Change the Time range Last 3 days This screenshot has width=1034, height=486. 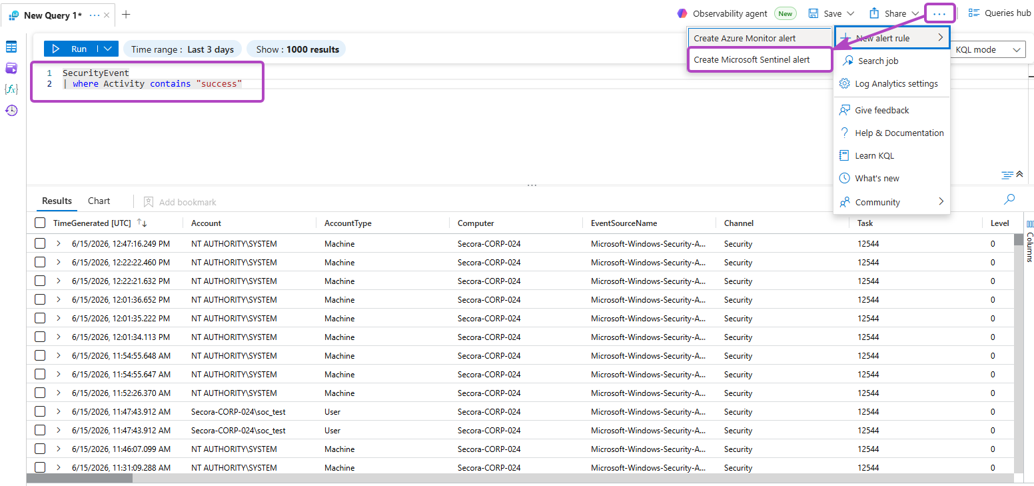point(183,49)
